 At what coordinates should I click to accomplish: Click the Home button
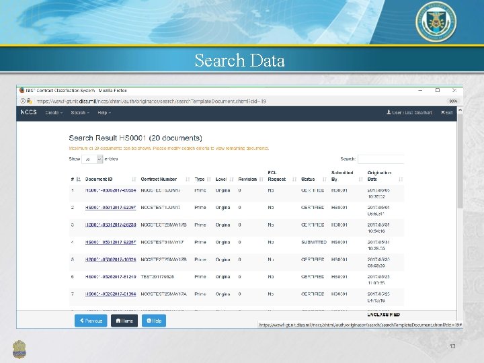pyautogui.click(x=124, y=321)
